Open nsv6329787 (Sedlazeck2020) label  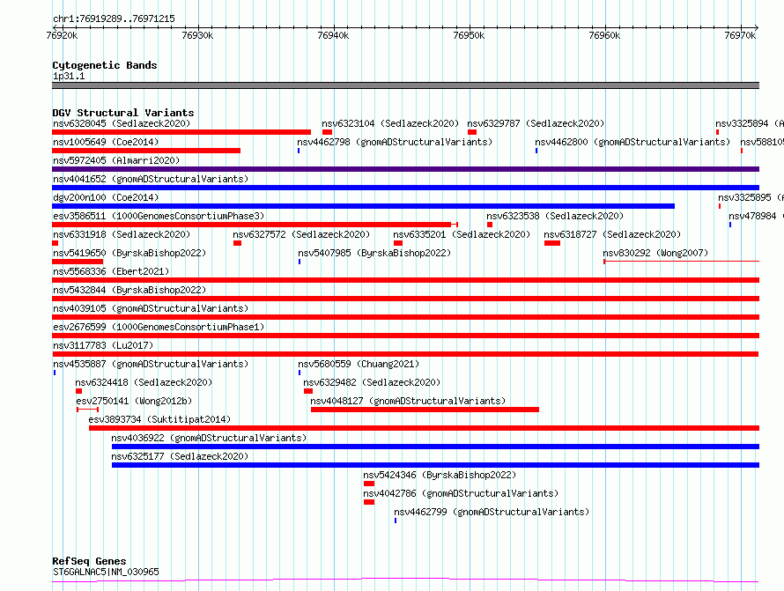(x=536, y=123)
